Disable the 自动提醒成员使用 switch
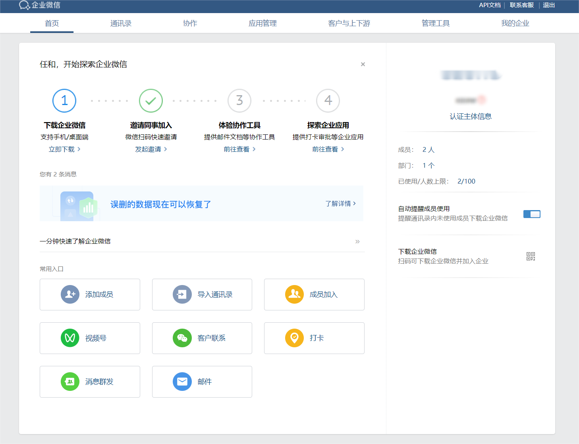Screen dimensions: 579x444 coord(532,214)
